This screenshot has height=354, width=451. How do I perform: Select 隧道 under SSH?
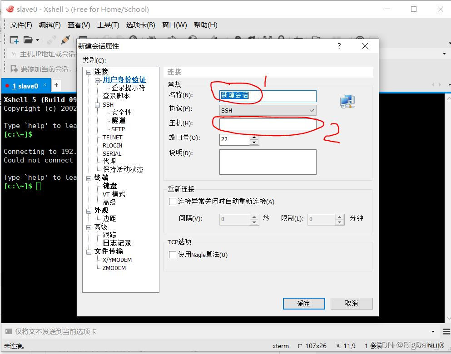point(119,120)
